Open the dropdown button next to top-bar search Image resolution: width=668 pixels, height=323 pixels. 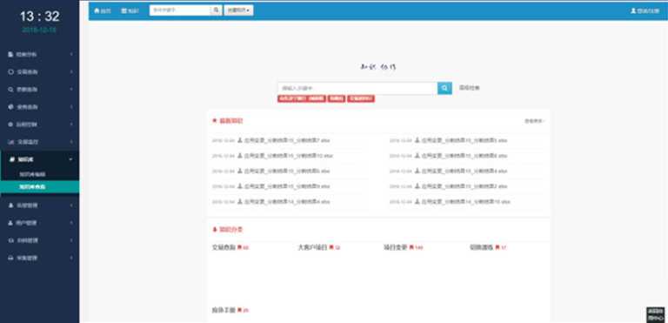(238, 10)
